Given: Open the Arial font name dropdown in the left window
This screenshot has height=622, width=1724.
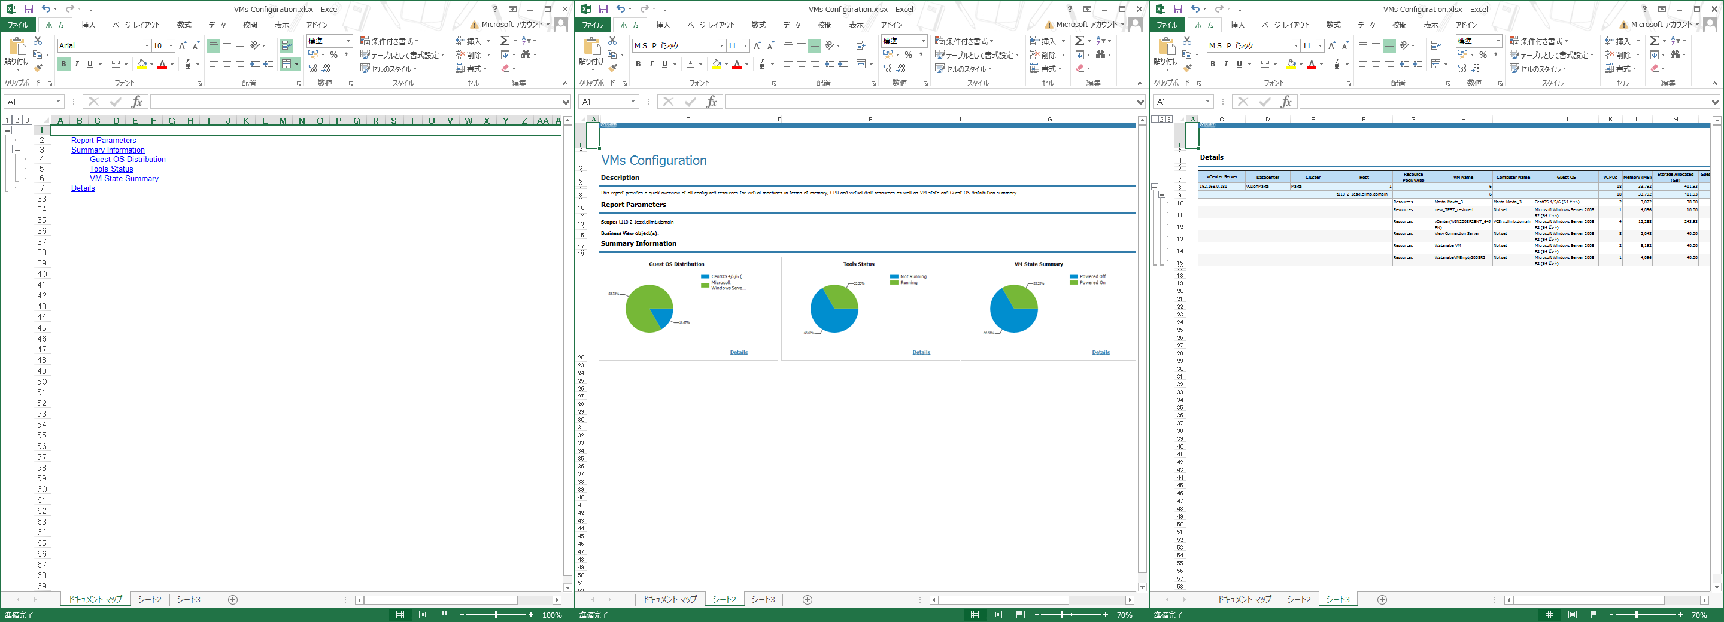Looking at the screenshot, I should click(x=147, y=45).
